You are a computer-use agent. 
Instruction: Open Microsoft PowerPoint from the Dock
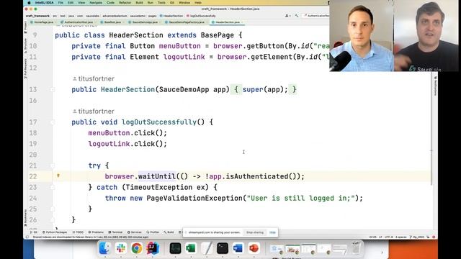[x=254, y=248]
